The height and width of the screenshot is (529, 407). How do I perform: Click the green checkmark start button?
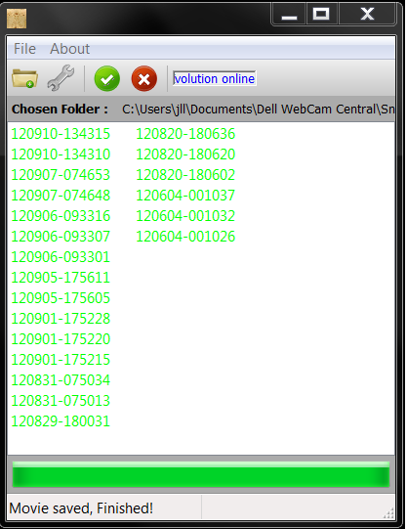(x=107, y=79)
